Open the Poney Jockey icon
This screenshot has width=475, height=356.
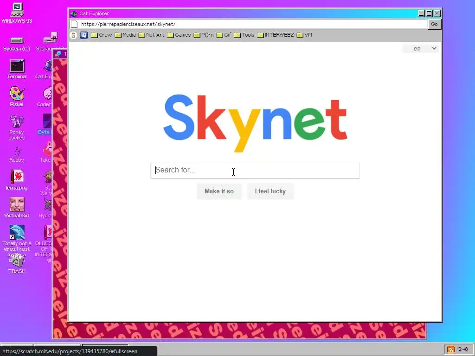17,127
